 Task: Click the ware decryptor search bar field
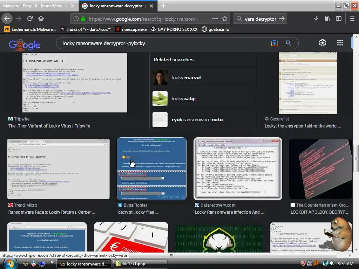point(260,19)
